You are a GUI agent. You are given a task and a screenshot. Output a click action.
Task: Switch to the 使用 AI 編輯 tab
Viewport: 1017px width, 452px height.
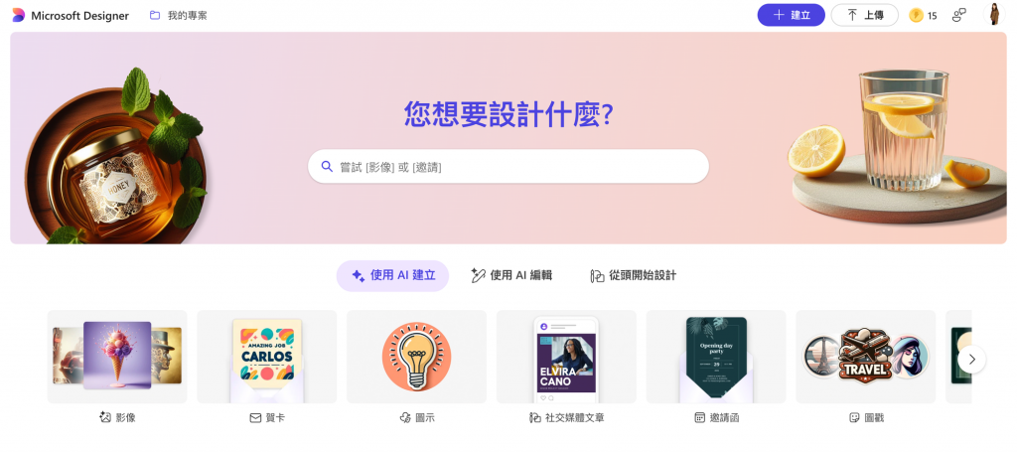(511, 275)
